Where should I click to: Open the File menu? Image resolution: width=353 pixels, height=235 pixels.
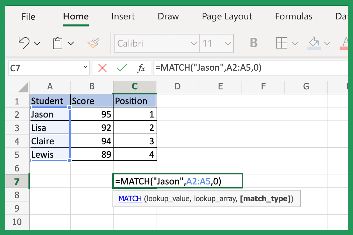coord(28,16)
